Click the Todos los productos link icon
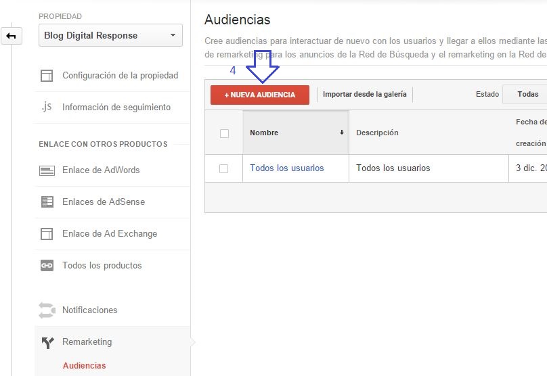This screenshot has width=547, height=376. (x=47, y=266)
